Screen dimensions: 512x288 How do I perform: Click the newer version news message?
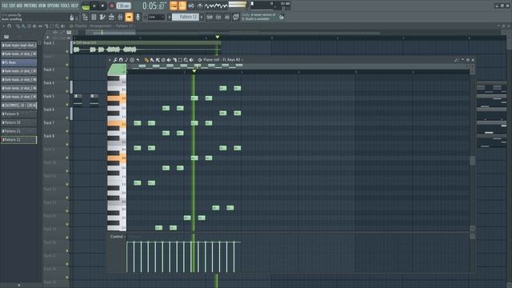click(x=258, y=17)
